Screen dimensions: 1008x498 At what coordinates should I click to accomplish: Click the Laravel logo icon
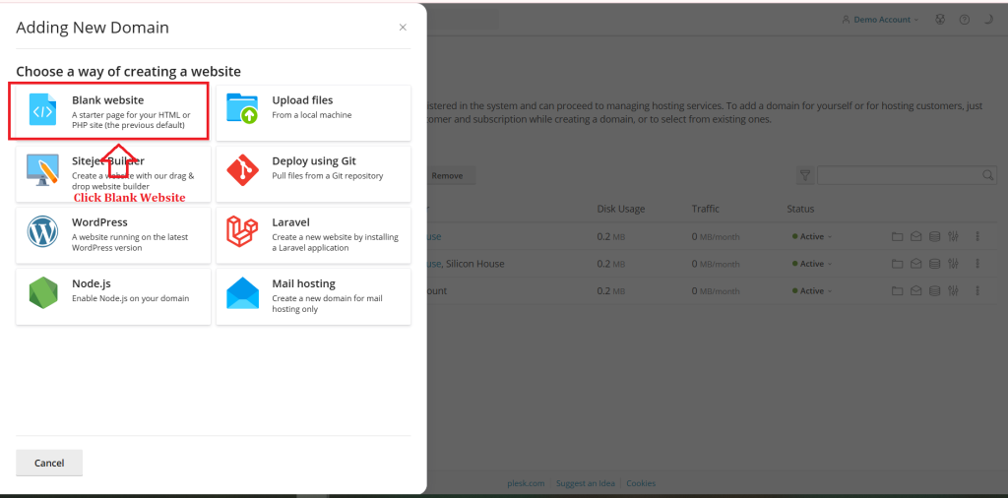[242, 231]
